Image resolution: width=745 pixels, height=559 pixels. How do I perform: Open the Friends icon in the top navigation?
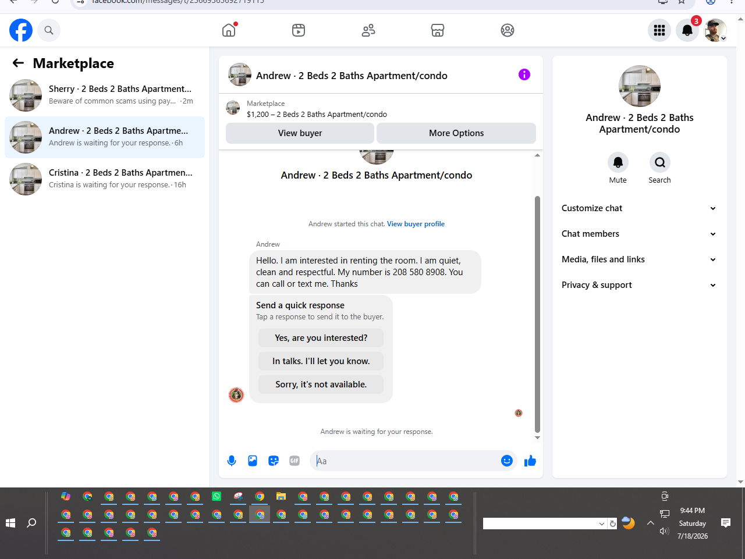coord(368,30)
